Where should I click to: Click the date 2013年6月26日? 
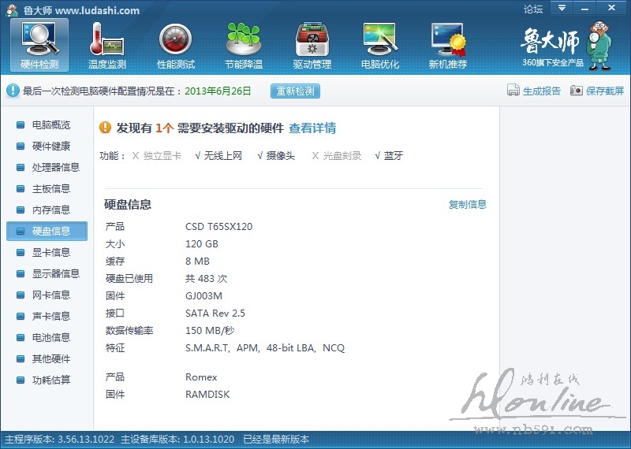point(218,91)
